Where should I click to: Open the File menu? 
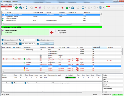point(2,4)
